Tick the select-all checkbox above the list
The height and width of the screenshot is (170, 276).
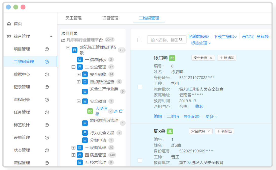coord(140,39)
